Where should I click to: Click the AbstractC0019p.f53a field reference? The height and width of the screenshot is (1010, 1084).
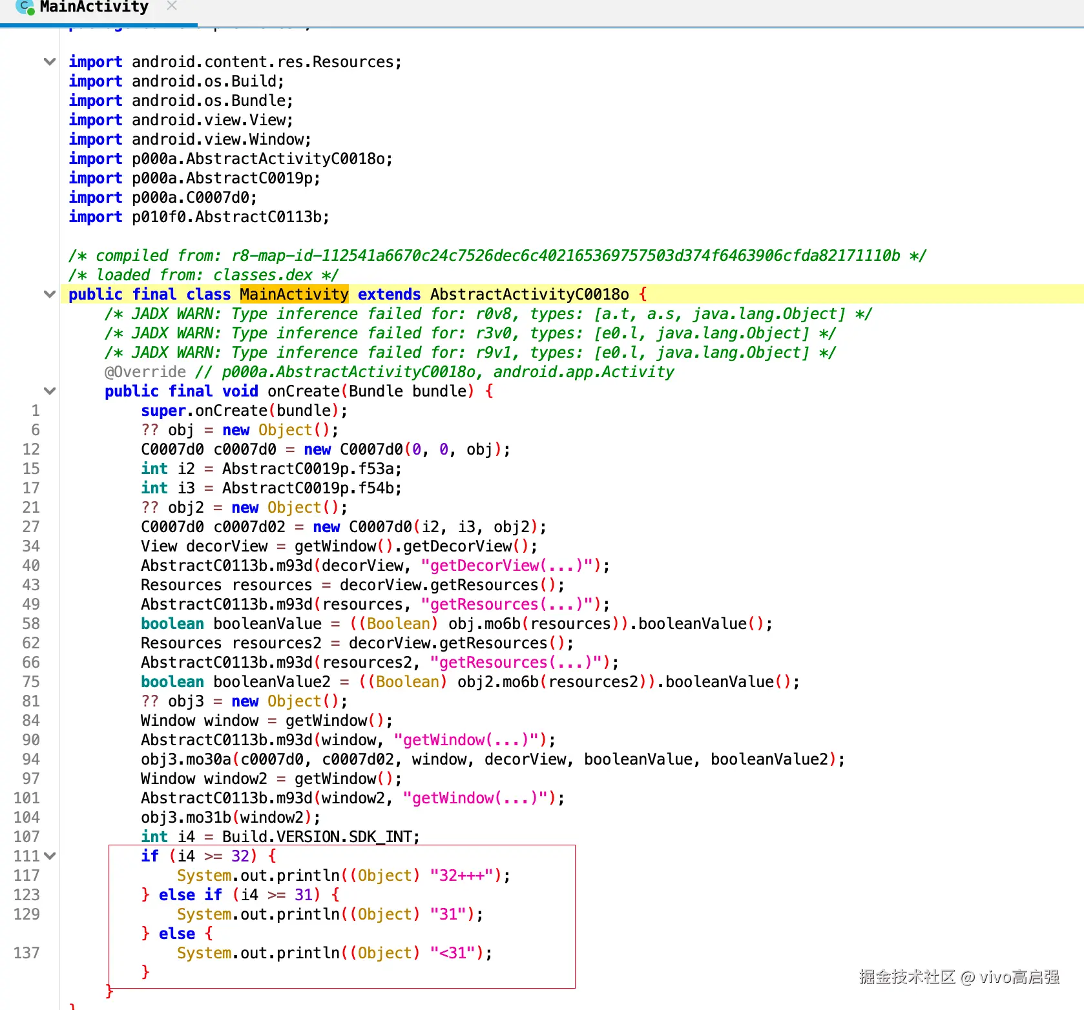point(311,469)
